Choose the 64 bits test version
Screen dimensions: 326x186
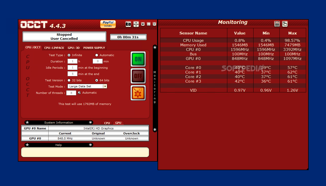[x=97, y=80]
